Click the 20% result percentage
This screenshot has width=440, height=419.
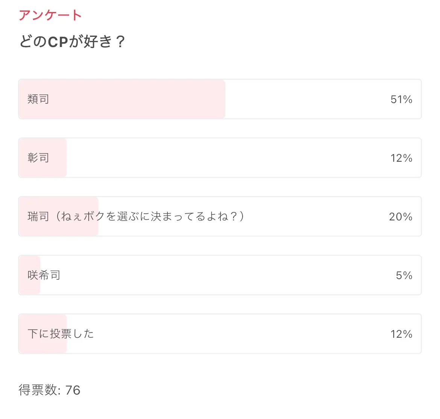point(401,217)
